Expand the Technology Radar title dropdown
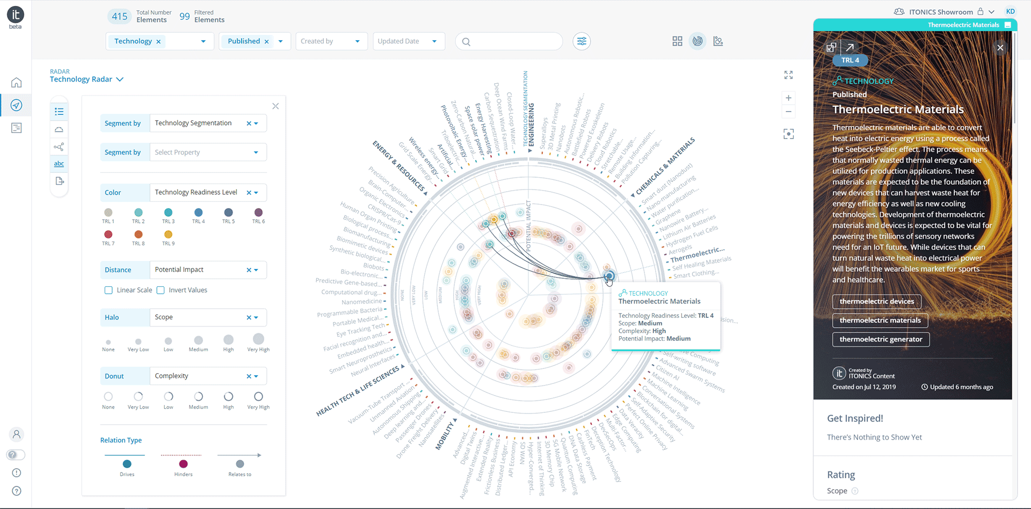1031x509 pixels. pyautogui.click(x=121, y=79)
